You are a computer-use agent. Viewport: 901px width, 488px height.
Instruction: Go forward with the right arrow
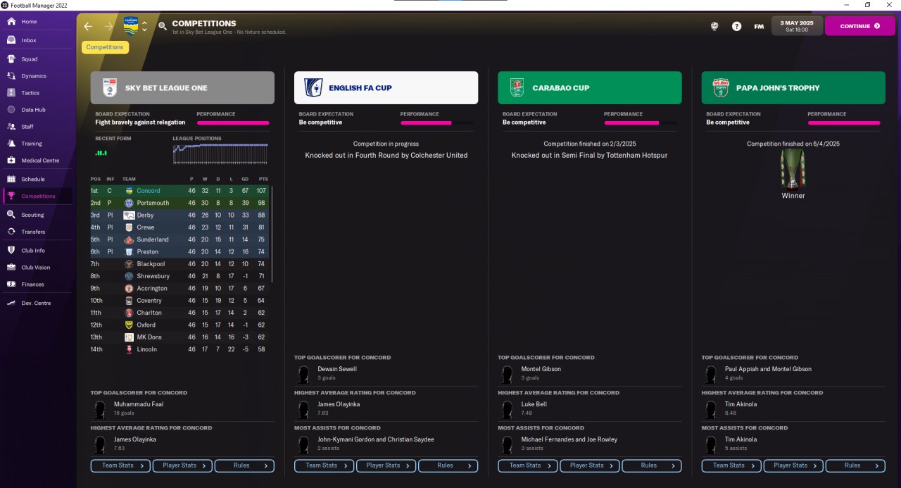(x=108, y=26)
